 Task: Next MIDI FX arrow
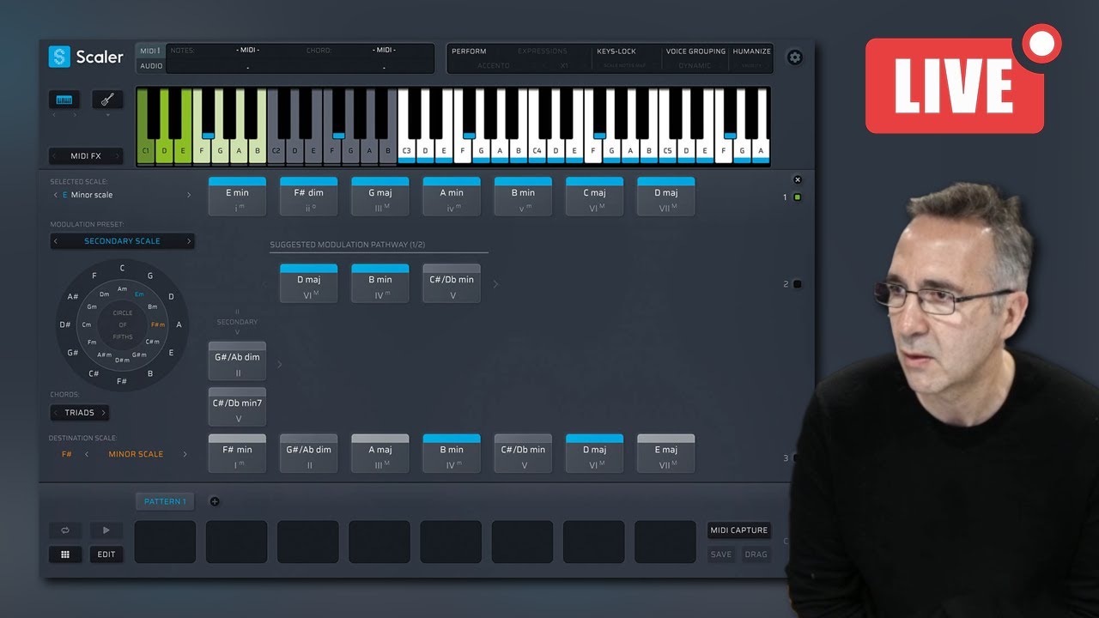pyautogui.click(x=116, y=156)
